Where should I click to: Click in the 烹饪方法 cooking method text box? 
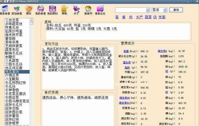tap(78, 68)
